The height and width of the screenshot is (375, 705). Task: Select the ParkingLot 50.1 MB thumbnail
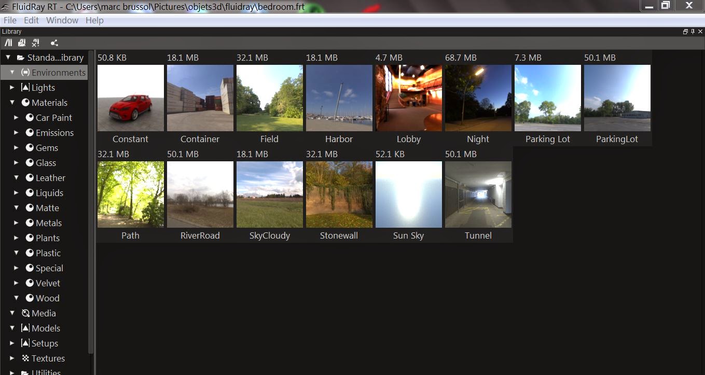point(617,98)
